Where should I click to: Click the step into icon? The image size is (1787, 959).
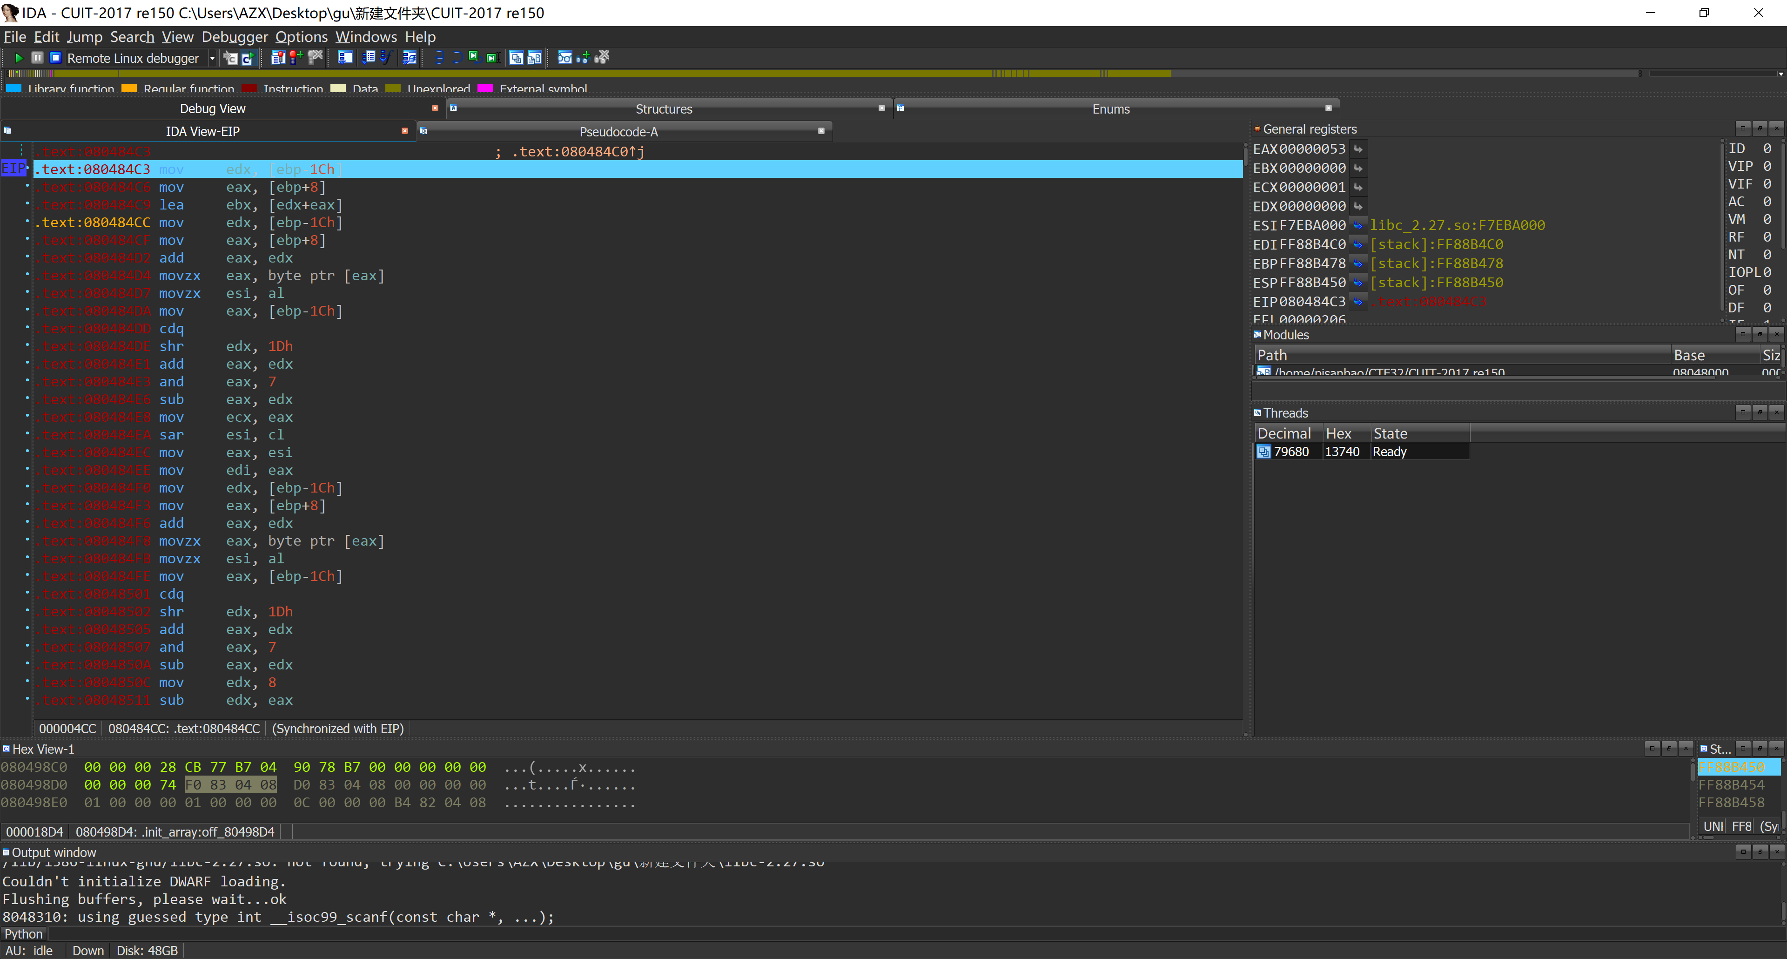(438, 58)
